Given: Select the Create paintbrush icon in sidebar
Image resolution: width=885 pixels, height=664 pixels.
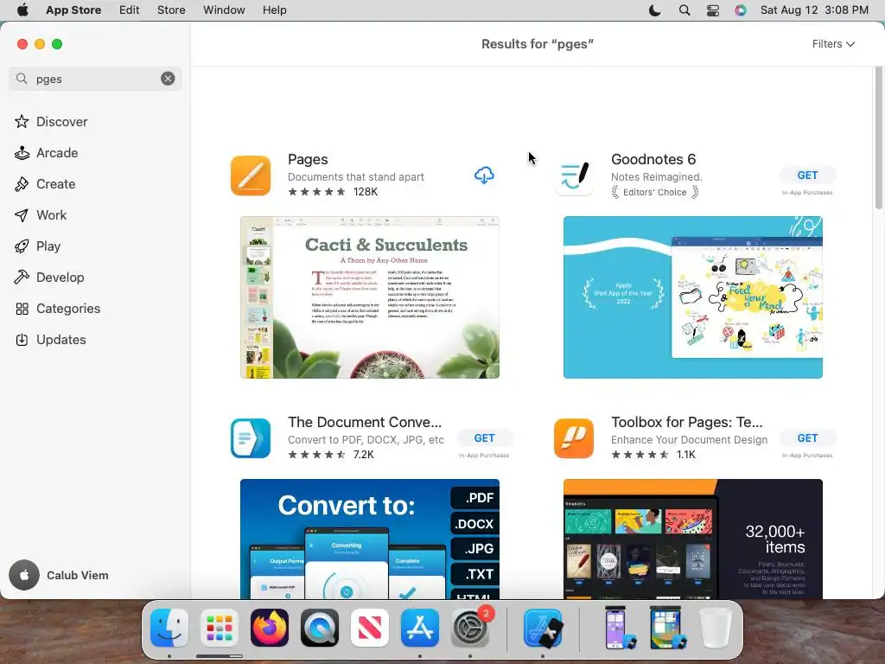Looking at the screenshot, I should pyautogui.click(x=22, y=183).
